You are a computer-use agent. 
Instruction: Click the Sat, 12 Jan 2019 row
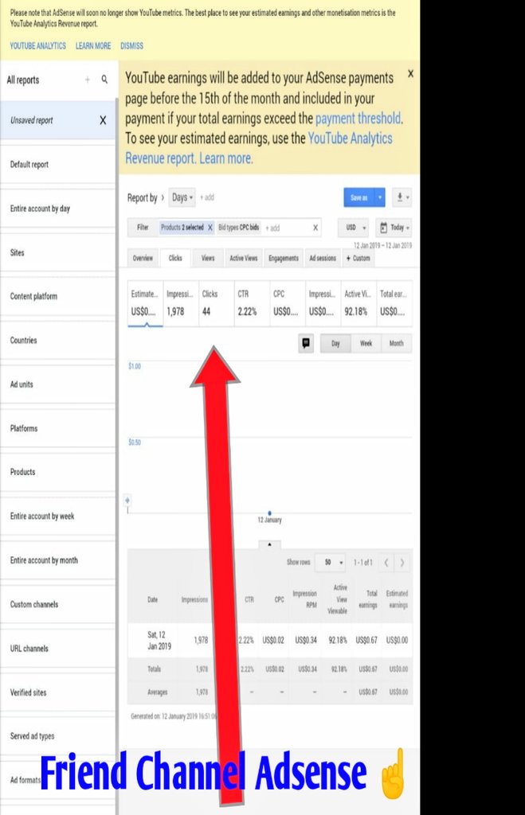[x=270, y=641]
